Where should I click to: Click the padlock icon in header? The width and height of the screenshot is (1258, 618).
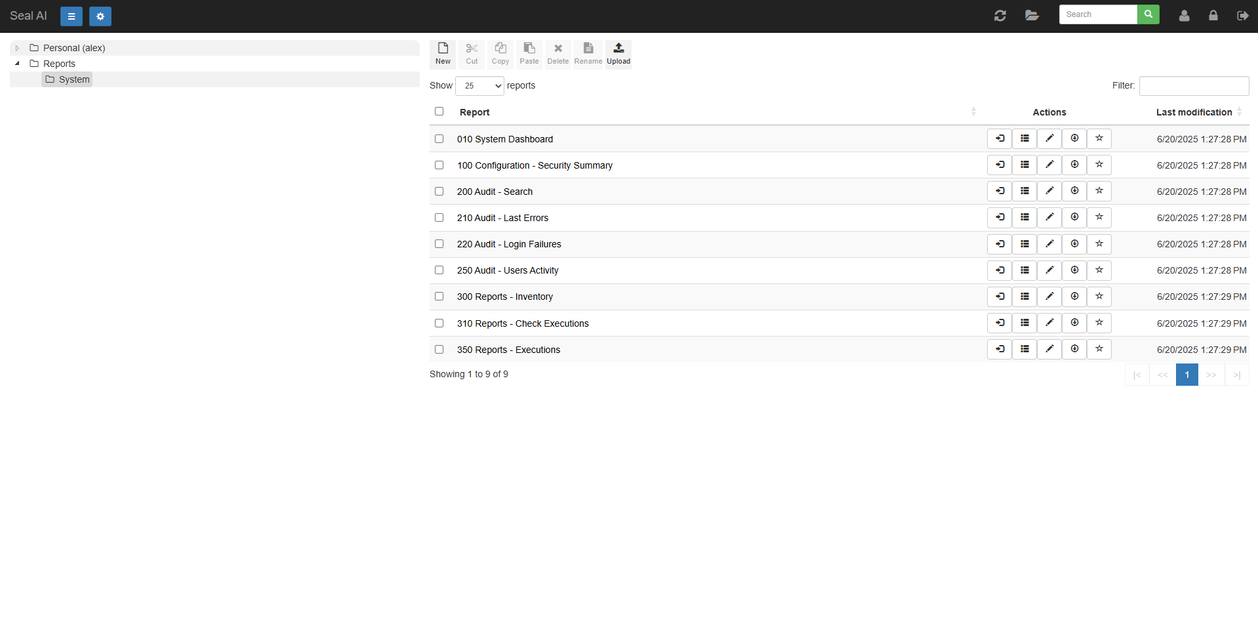click(x=1213, y=16)
